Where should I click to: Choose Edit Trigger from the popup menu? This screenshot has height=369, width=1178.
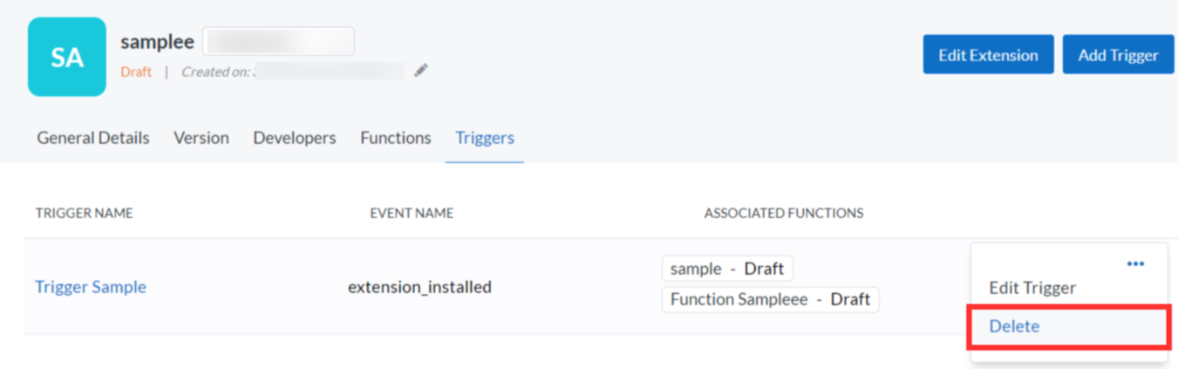[1032, 288]
